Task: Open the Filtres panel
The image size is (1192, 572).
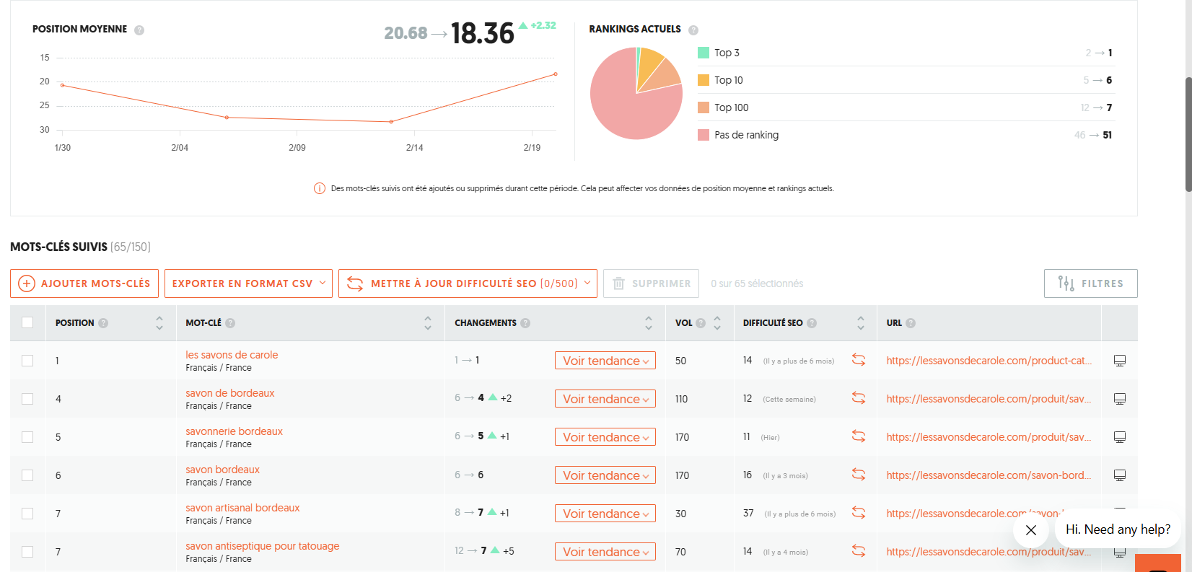Action: (1091, 283)
